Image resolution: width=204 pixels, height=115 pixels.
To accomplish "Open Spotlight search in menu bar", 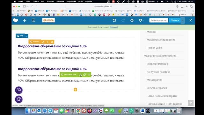I will [172, 2].
